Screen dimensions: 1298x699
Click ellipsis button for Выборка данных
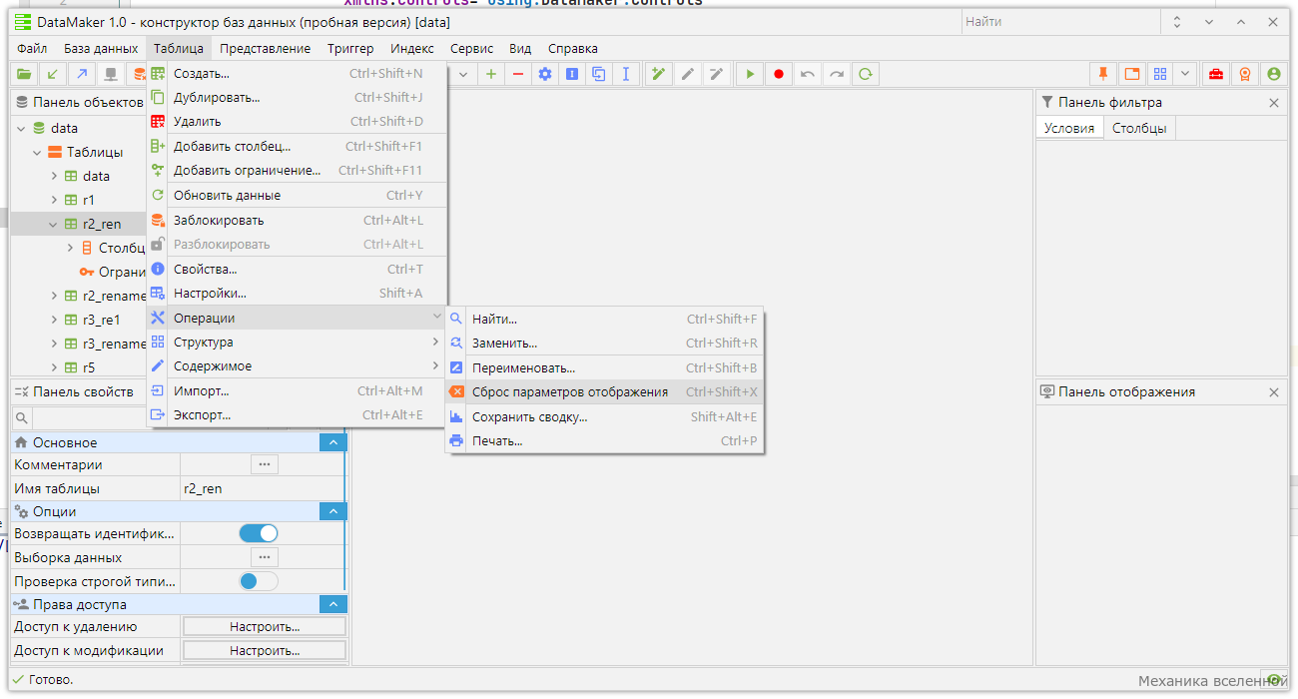point(264,557)
